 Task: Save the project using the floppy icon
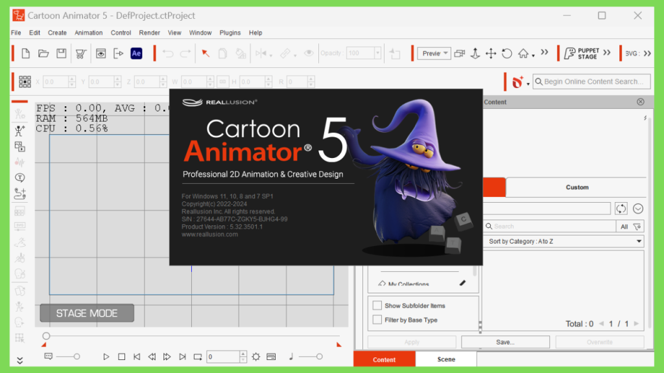(62, 53)
